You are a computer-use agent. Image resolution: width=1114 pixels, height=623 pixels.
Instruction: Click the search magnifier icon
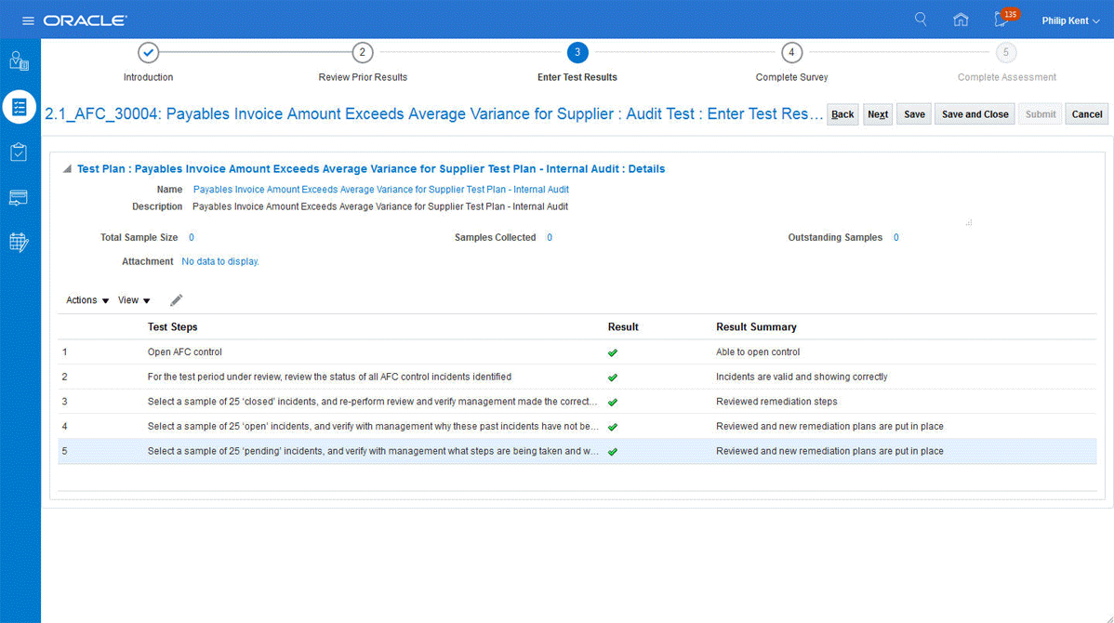click(921, 20)
